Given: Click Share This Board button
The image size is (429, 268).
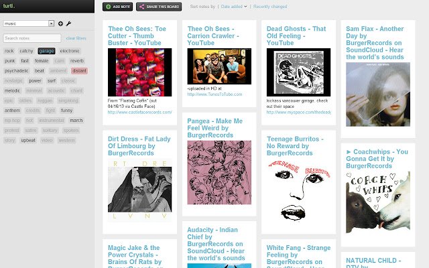Looking at the screenshot, I should 159,7.
